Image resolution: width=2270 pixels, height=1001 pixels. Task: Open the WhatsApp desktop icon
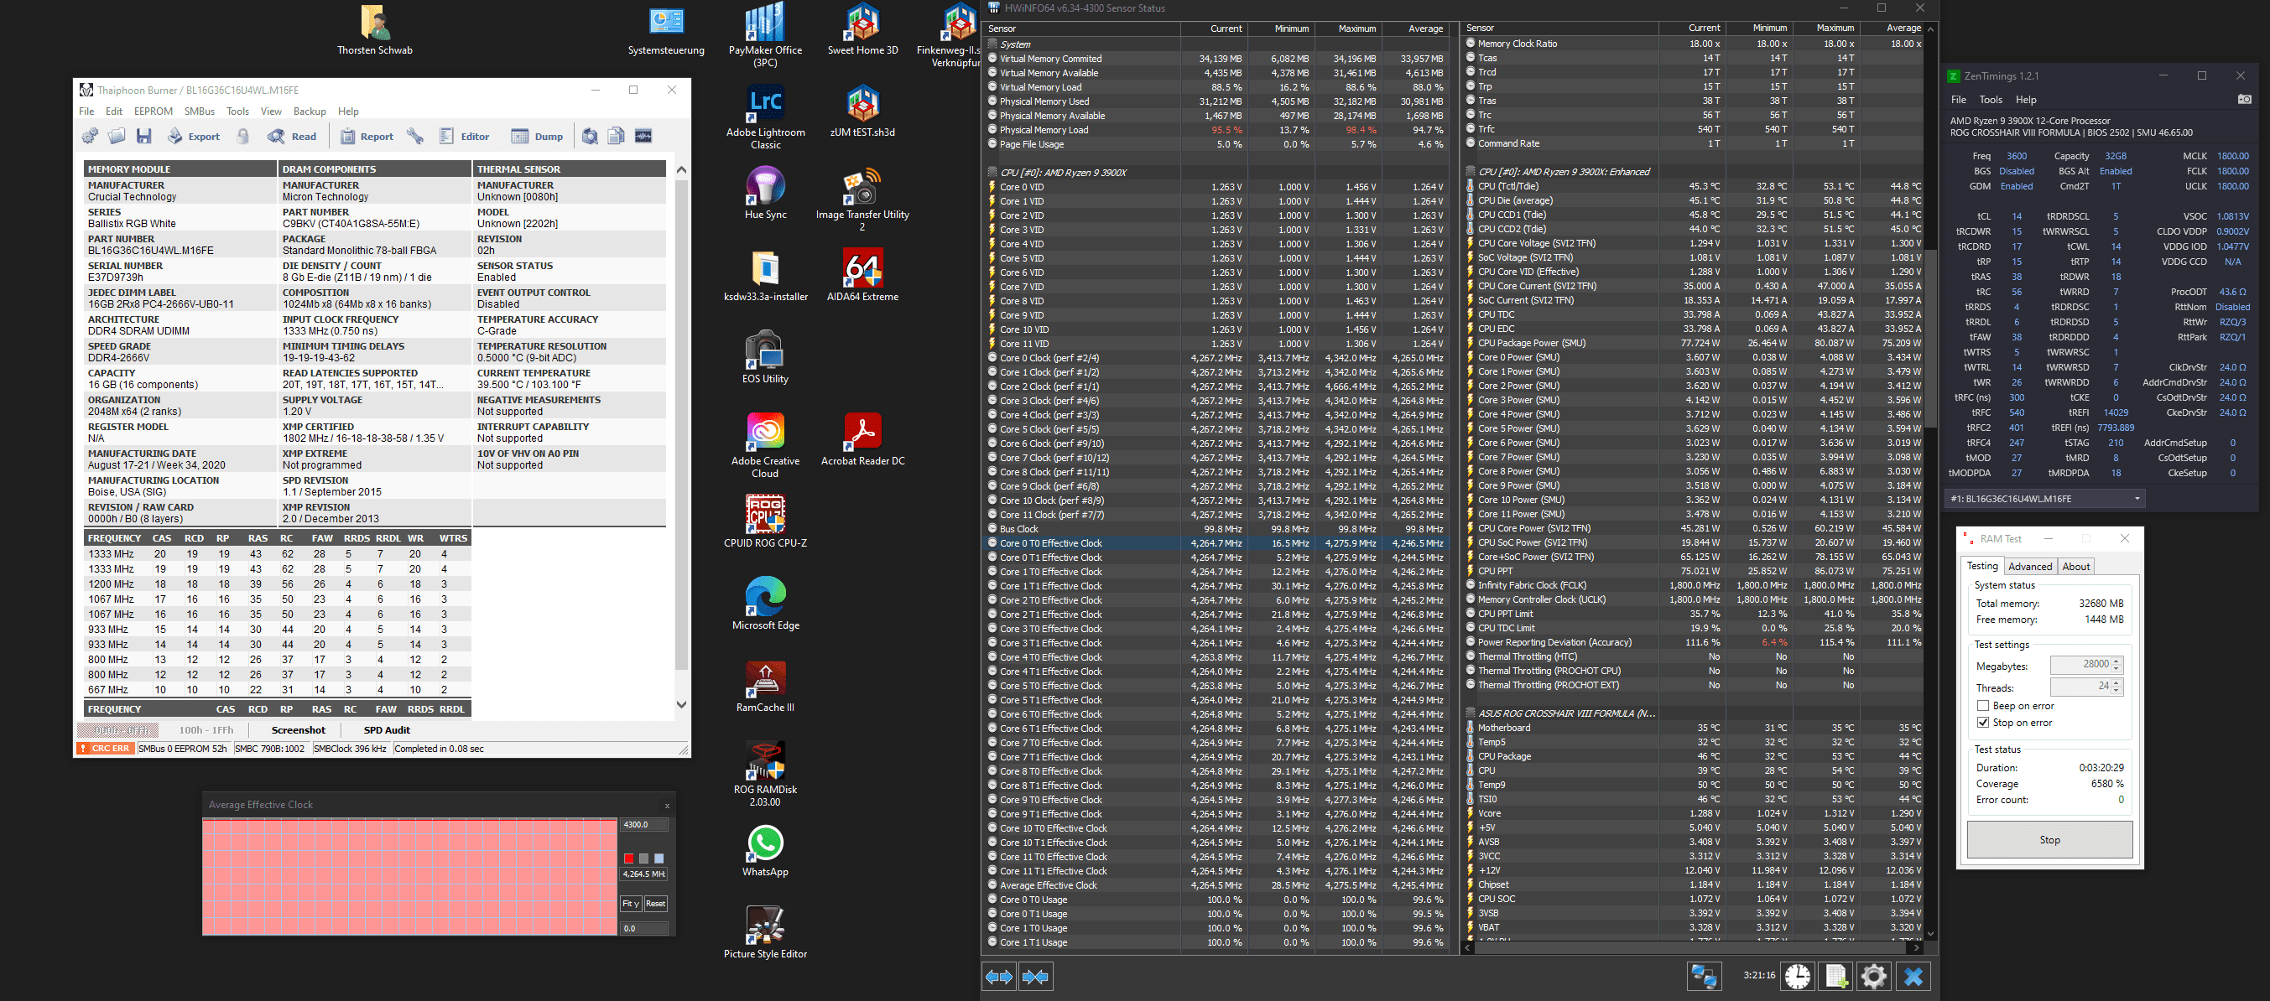(765, 851)
